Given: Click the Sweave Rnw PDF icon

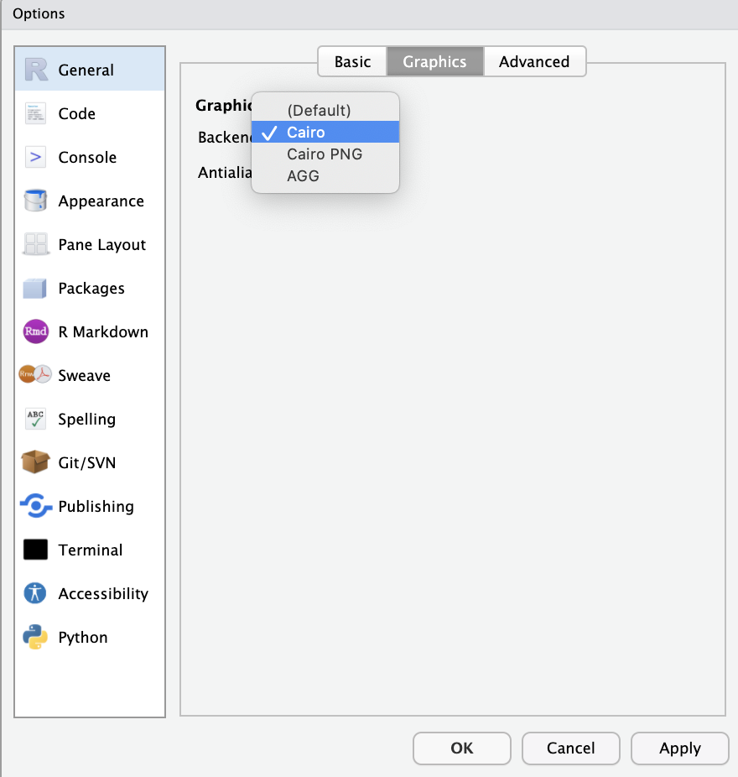Looking at the screenshot, I should tap(35, 374).
